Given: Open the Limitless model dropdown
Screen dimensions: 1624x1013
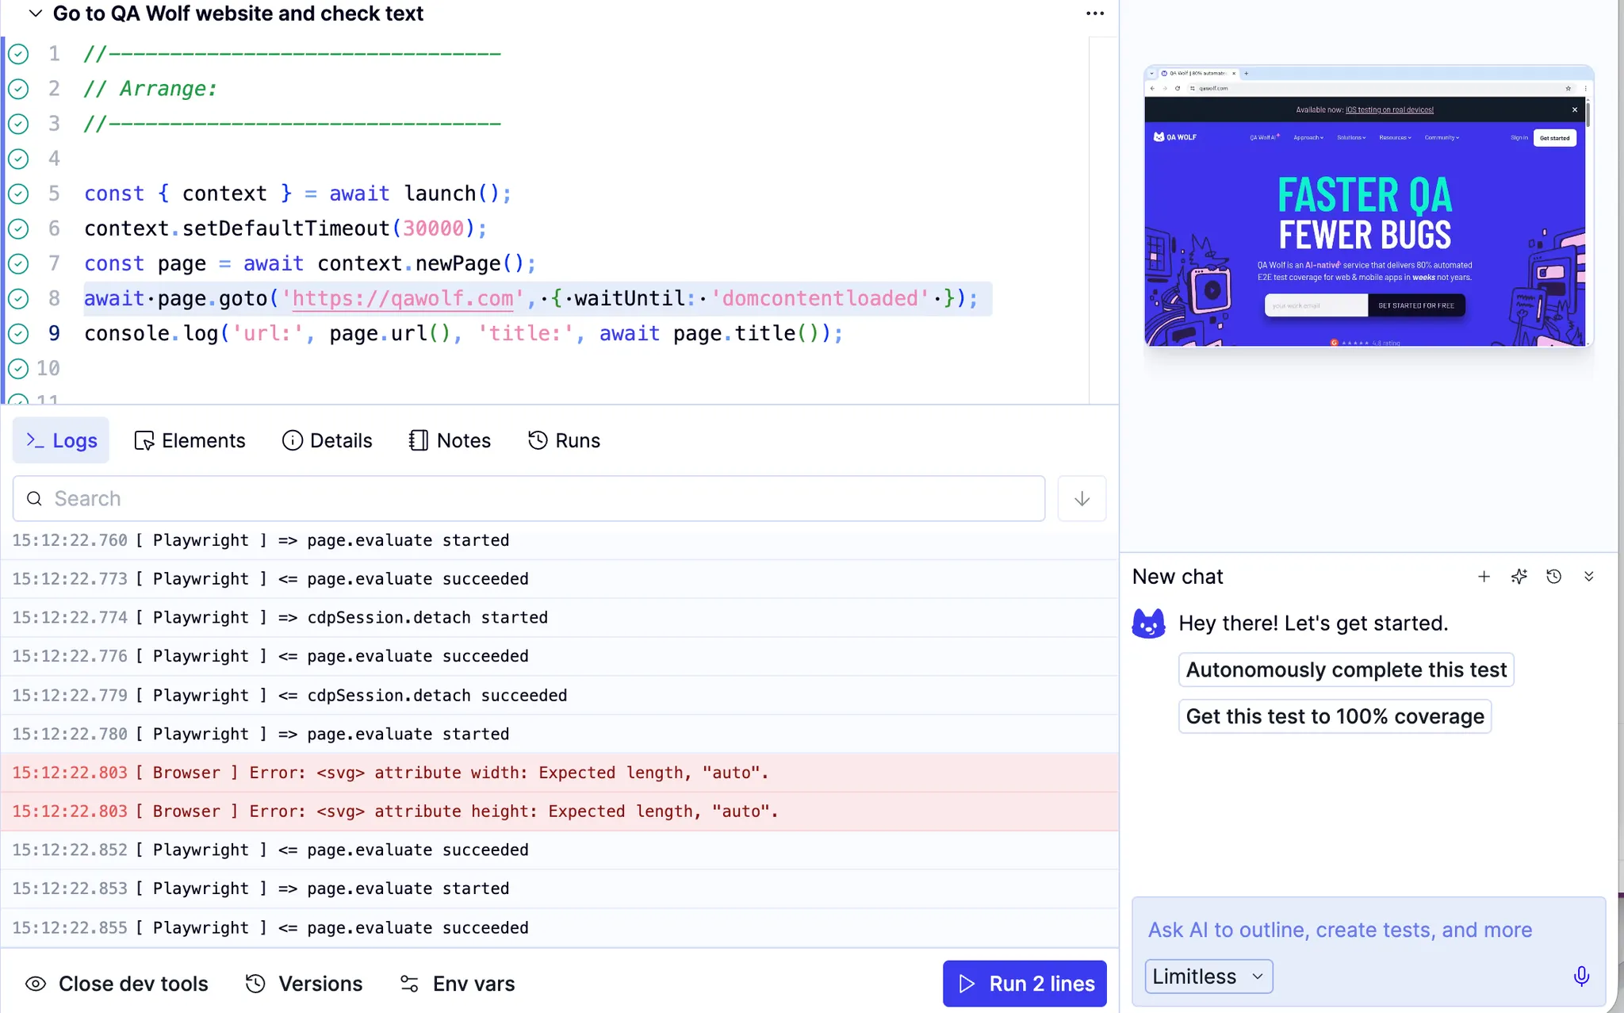Looking at the screenshot, I should pyautogui.click(x=1208, y=976).
